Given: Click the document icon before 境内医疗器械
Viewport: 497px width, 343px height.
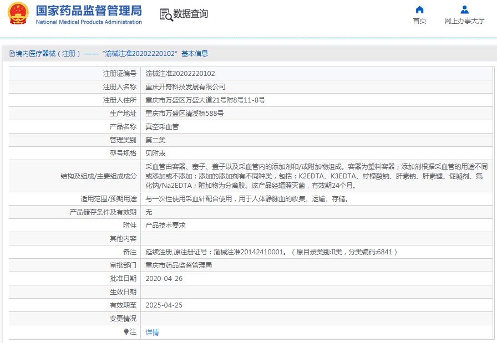Looking at the screenshot, I should coord(12,54).
